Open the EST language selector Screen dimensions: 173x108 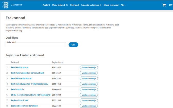[x=171, y=5]
